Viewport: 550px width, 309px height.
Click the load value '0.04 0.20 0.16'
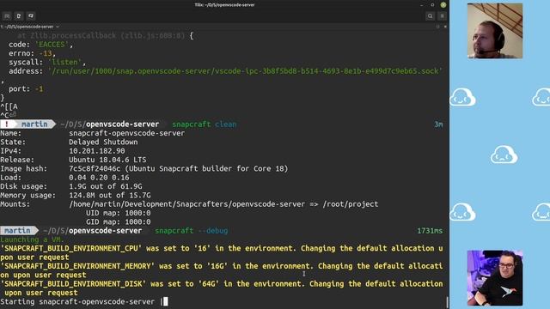pos(99,178)
